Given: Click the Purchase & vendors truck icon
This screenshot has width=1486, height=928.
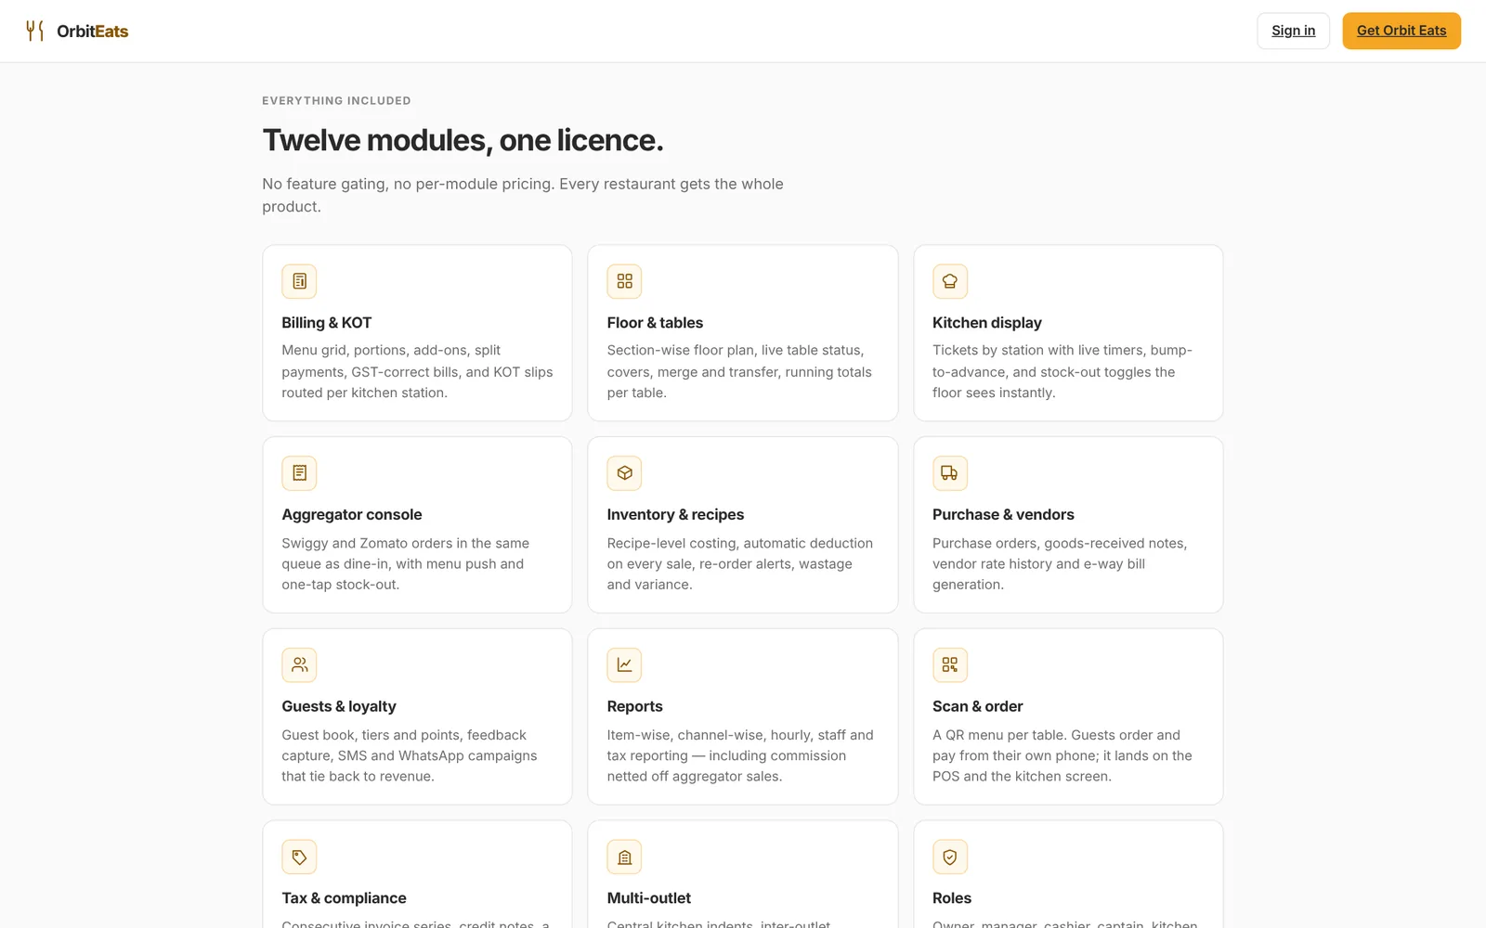Looking at the screenshot, I should (x=950, y=473).
